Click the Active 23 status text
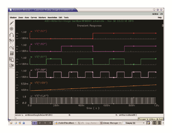 157,14
